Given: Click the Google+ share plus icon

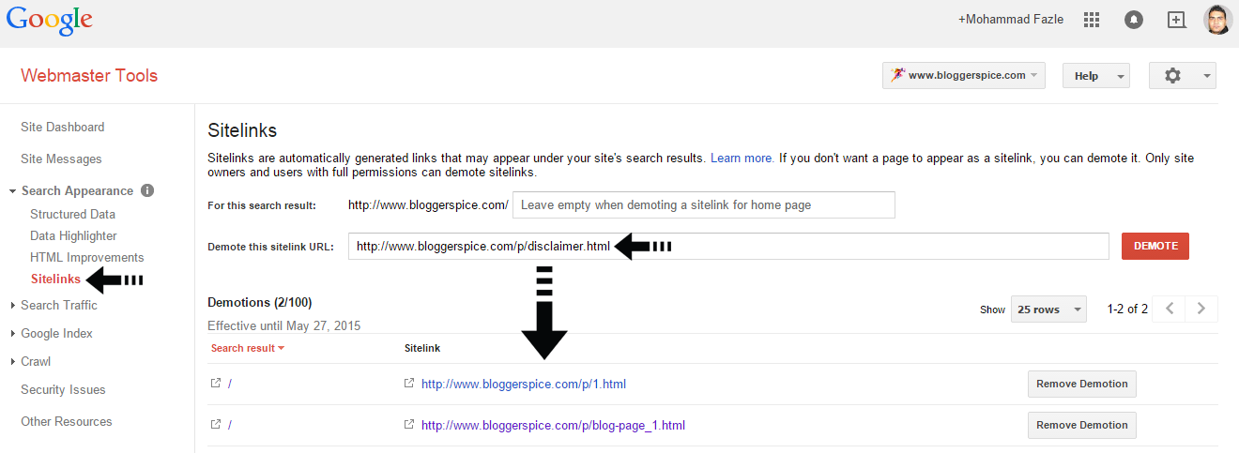Looking at the screenshot, I should point(1176,20).
